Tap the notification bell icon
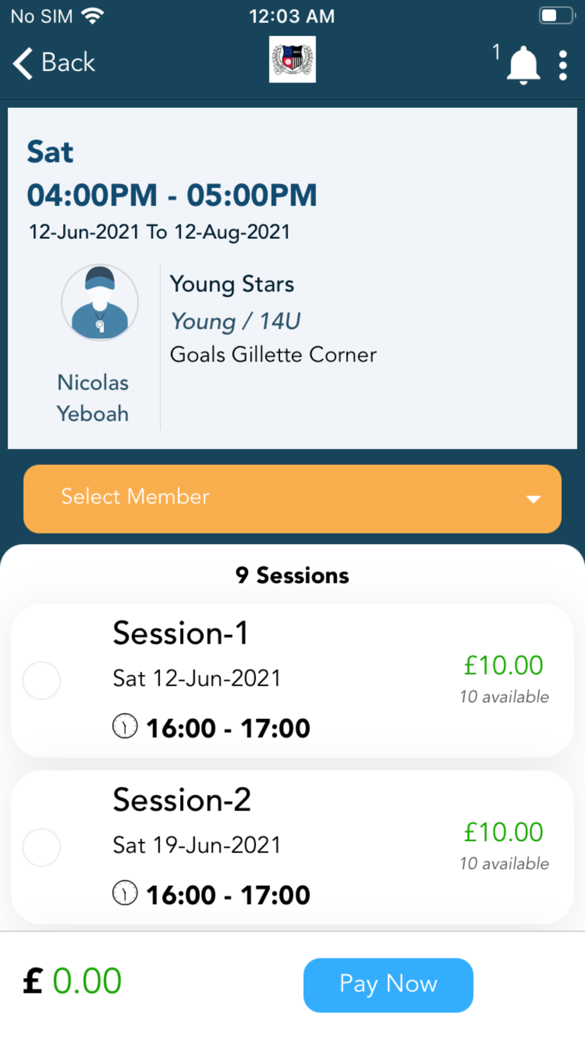The image size is (585, 1040). [523, 64]
